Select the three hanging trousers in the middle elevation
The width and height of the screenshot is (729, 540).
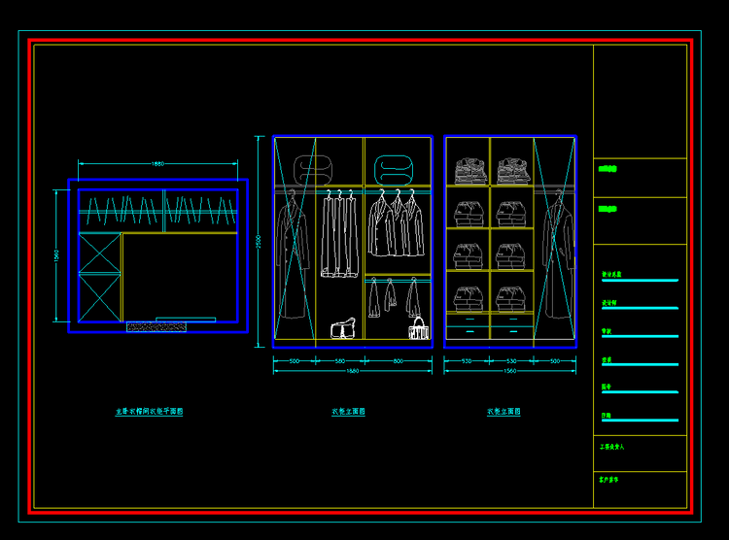tap(340, 233)
